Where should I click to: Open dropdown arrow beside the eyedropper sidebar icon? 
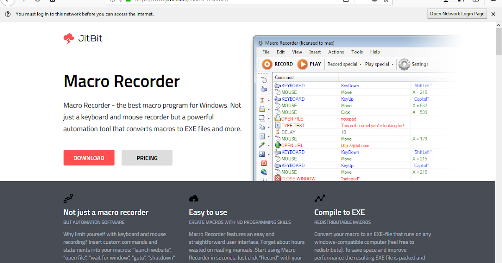point(269,146)
